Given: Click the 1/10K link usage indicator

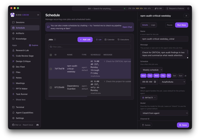Looking at the screenshot, I should [x=158, y=9].
